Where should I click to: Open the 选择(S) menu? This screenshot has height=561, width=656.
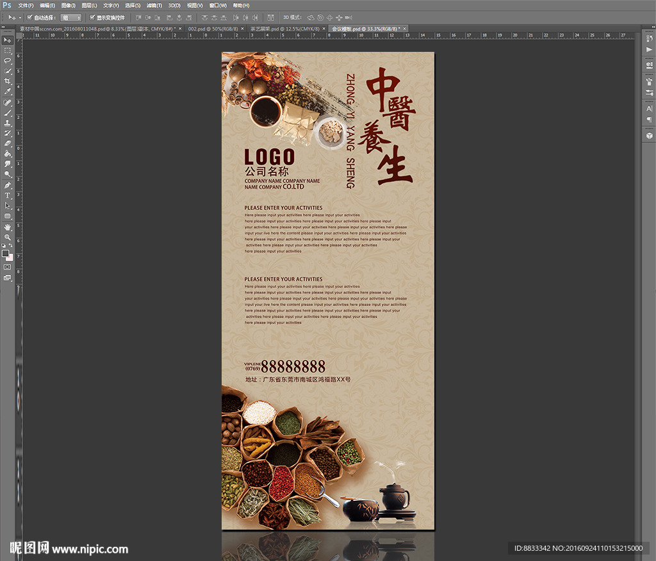coord(133,5)
